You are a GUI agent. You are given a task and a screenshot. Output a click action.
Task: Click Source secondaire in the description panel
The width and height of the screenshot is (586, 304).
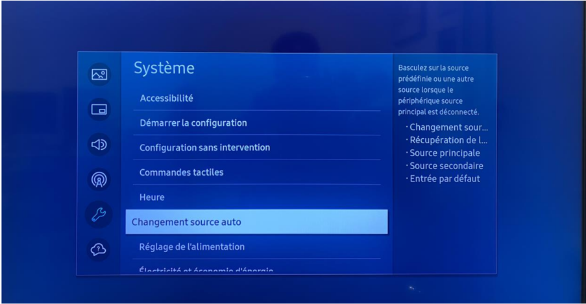pos(446,166)
